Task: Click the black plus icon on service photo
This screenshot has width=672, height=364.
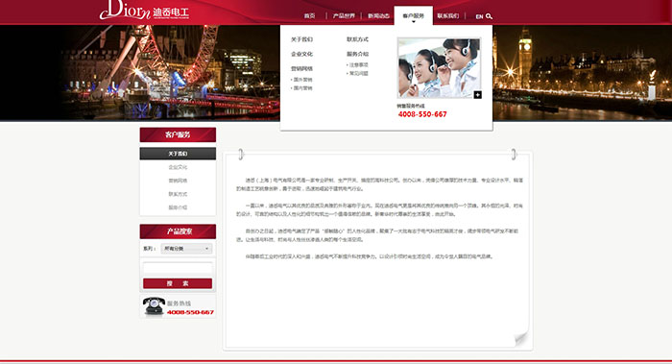Action: (477, 95)
